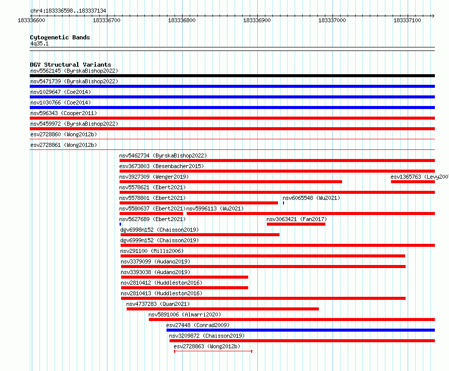This screenshot has height=371, width=449.
Task: Click the esv2728861 (Wong2012b) label
Action: pyautogui.click(x=64, y=145)
